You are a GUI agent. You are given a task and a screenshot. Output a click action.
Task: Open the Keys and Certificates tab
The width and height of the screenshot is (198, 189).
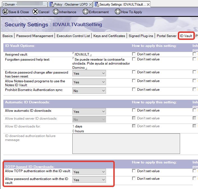[x=109, y=36]
